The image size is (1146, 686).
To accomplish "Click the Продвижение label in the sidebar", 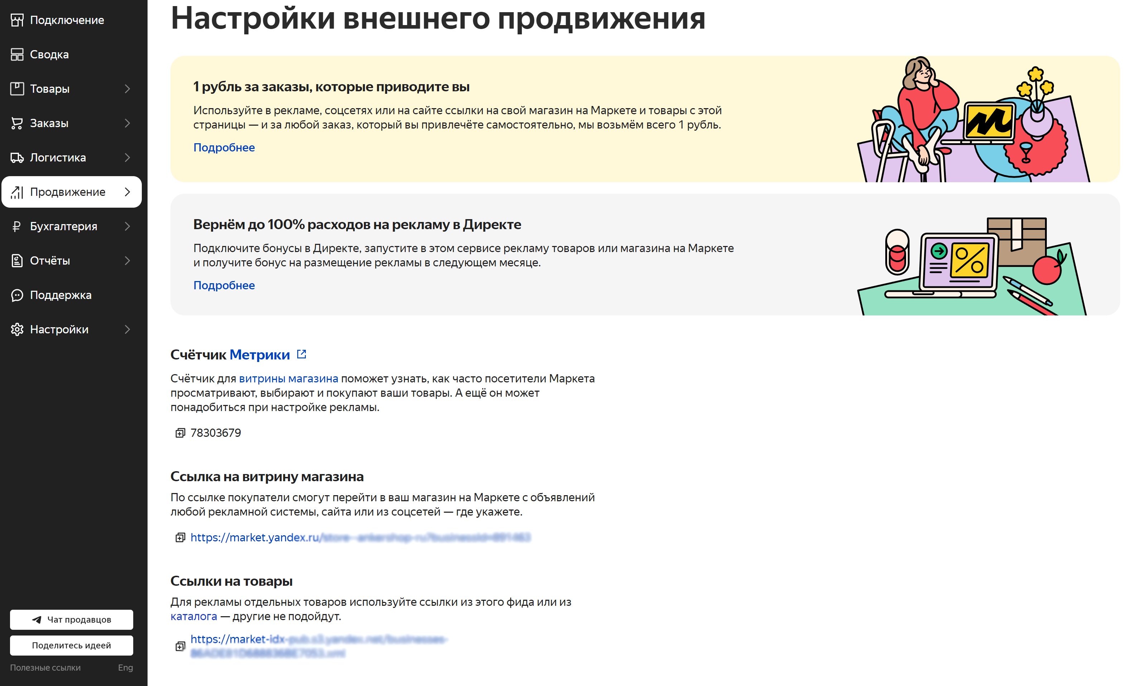I will pyautogui.click(x=67, y=192).
